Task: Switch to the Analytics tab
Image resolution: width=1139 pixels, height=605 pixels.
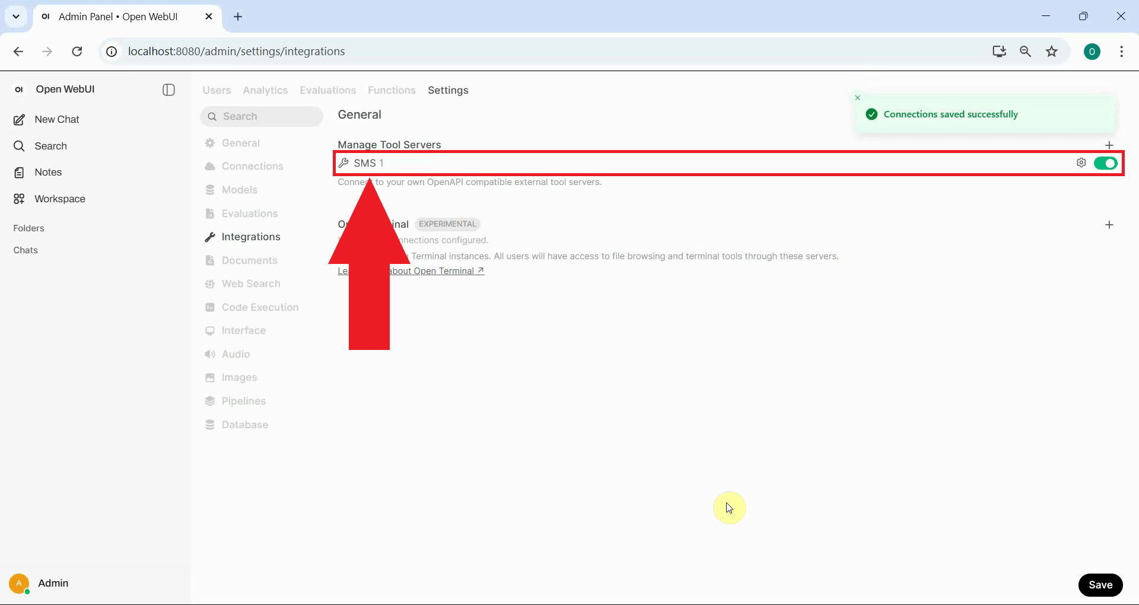Action: point(265,90)
